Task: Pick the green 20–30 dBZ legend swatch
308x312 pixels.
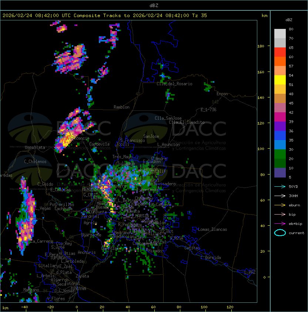Action: tap(280, 154)
